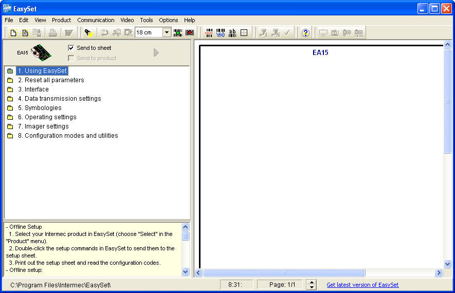Click the blue question mark Help icon
Image resolution: width=455 pixels, height=293 pixels.
[x=305, y=32]
